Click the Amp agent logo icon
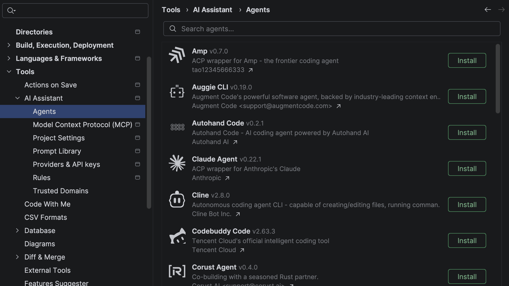The height and width of the screenshot is (286, 509). point(177,55)
